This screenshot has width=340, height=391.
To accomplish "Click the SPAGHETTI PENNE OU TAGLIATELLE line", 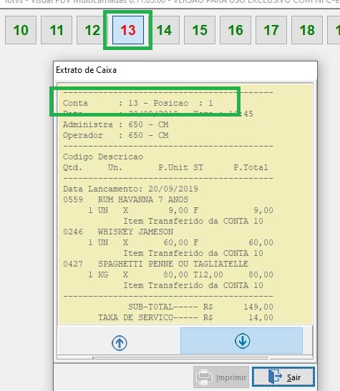I will (x=155, y=264).
